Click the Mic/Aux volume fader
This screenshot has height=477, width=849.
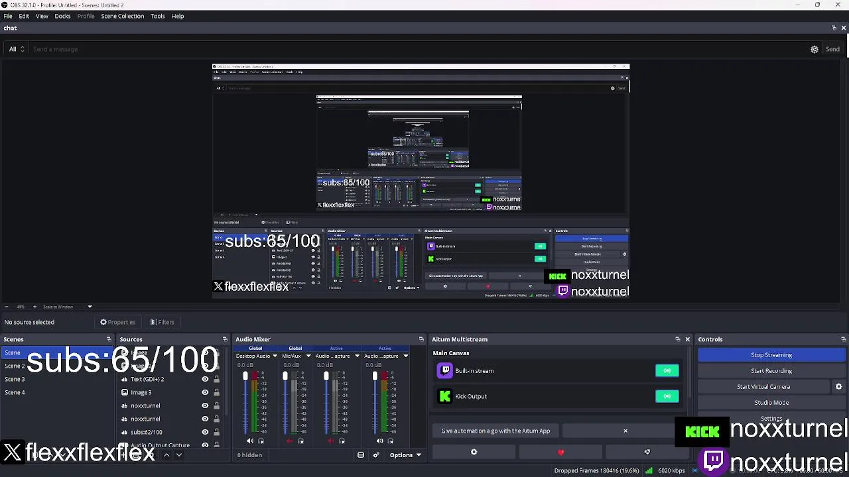pyautogui.click(x=285, y=376)
